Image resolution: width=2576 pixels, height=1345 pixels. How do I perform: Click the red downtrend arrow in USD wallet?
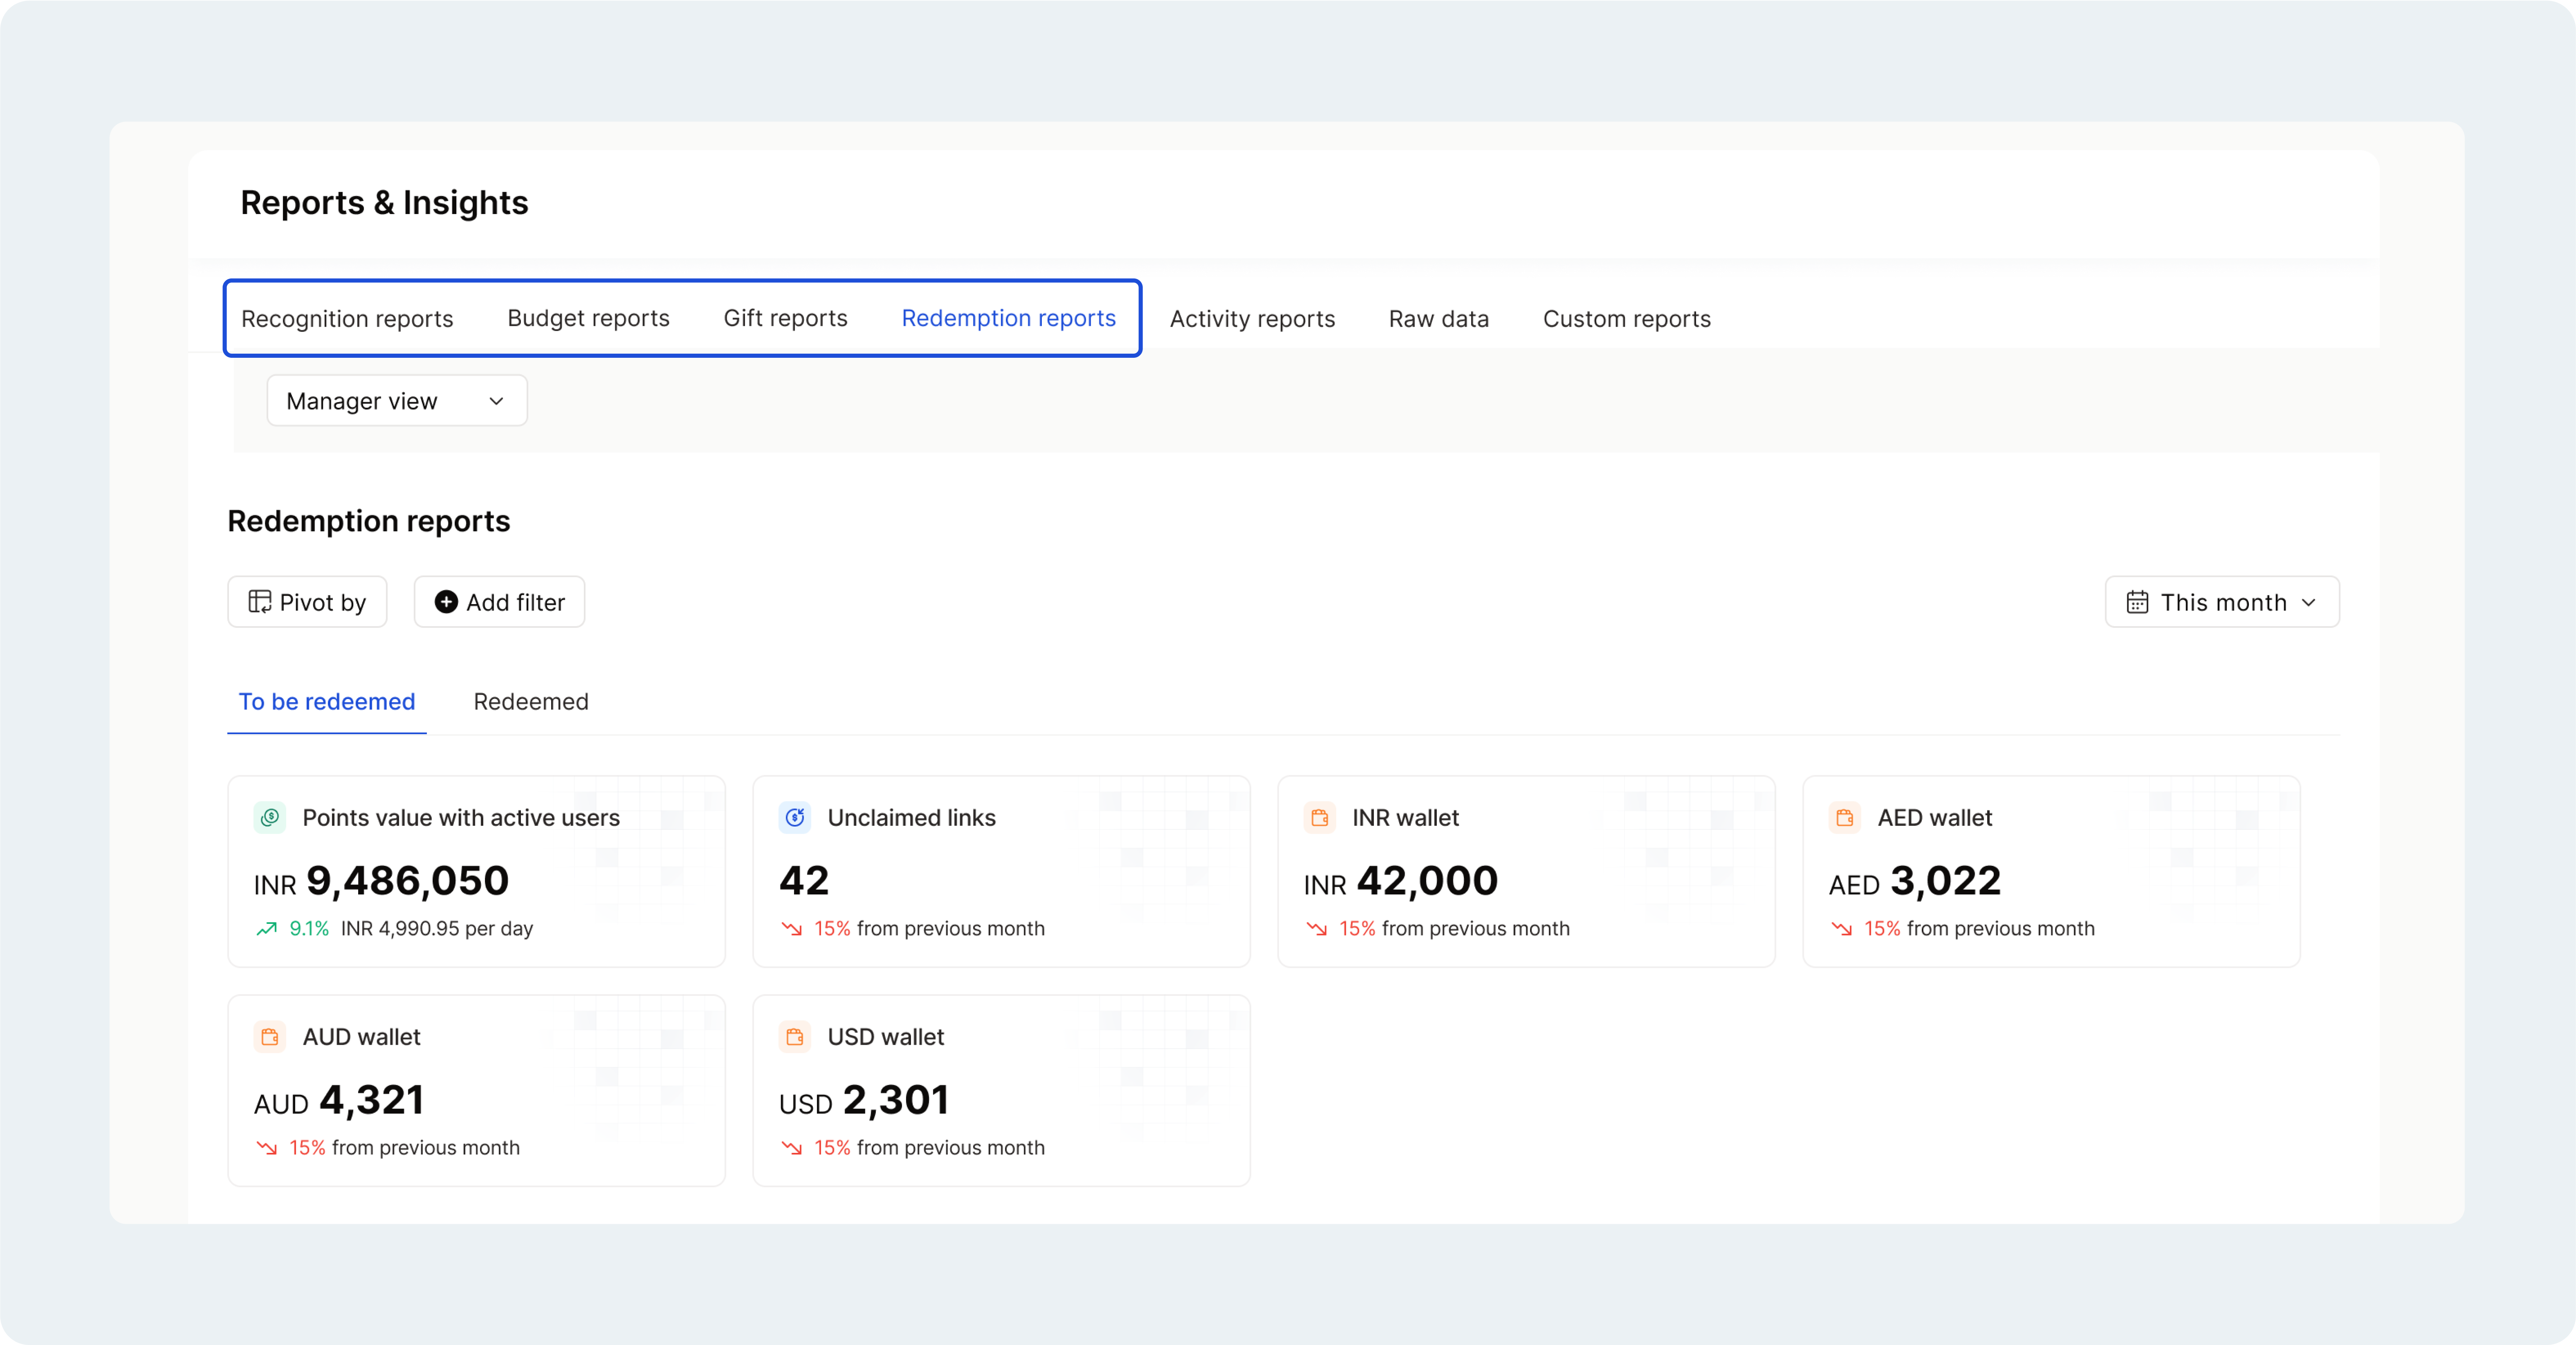tap(792, 1148)
